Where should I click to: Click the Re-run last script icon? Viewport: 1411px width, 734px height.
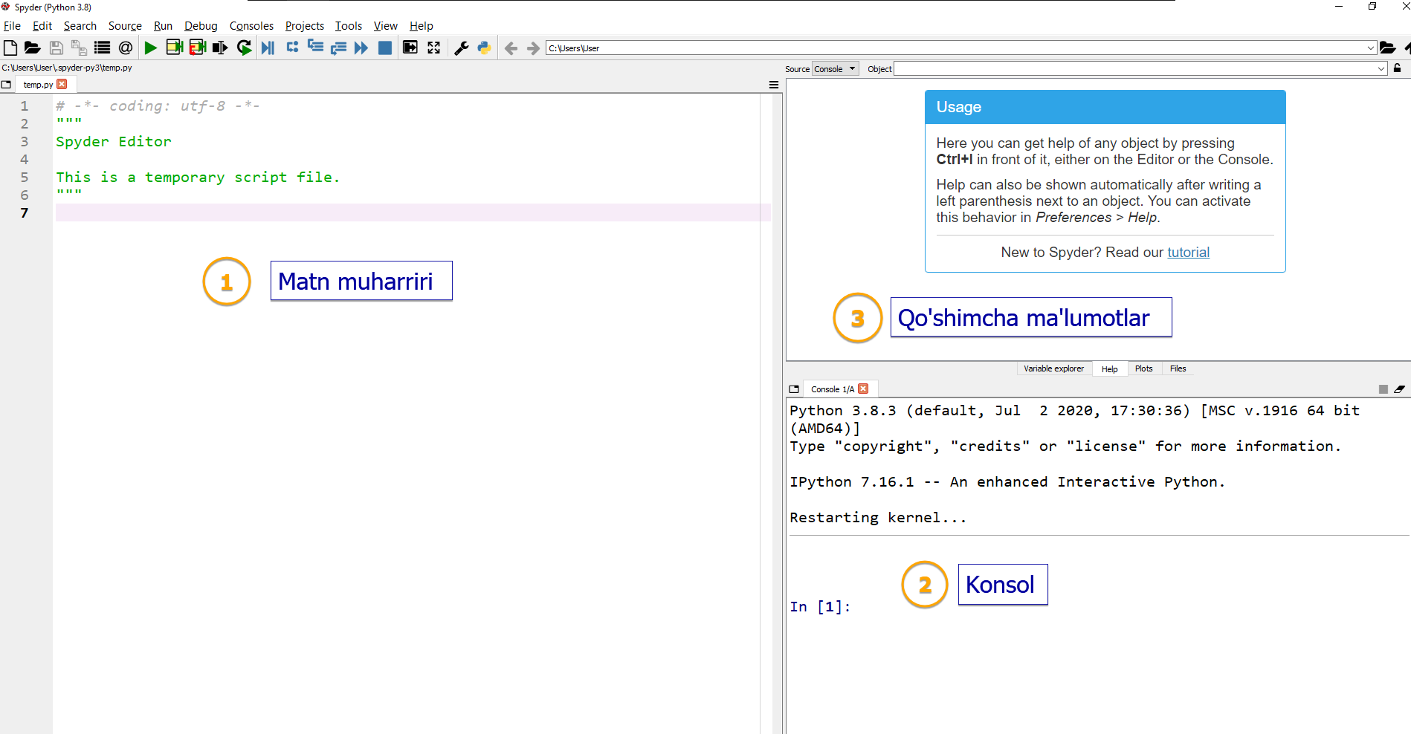[244, 48]
